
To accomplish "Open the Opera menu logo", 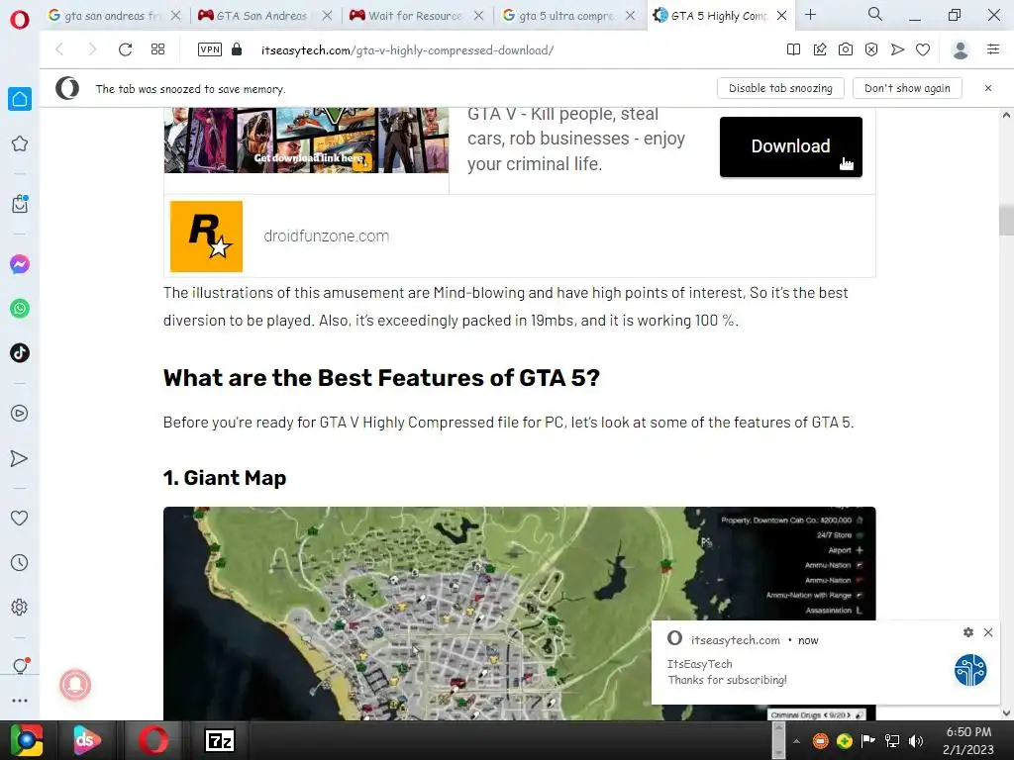I will point(20,19).
